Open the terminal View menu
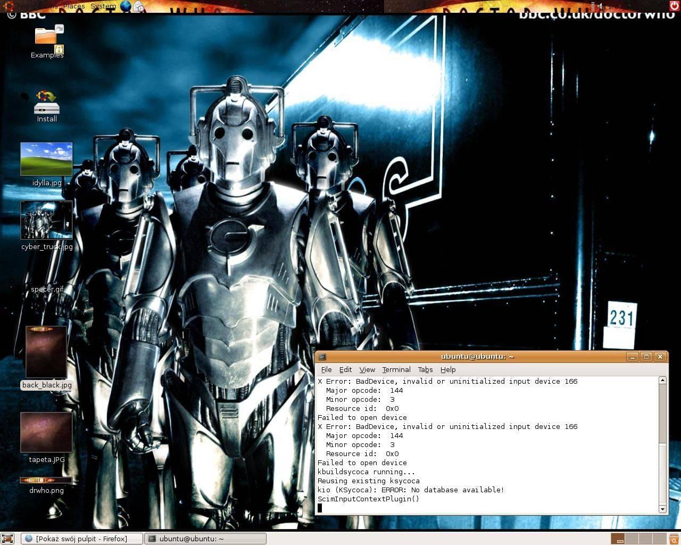Screen dimensions: 681x545 (367, 369)
